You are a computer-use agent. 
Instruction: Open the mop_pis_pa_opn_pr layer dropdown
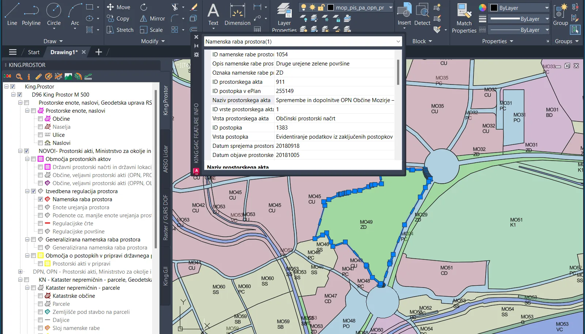390,8
